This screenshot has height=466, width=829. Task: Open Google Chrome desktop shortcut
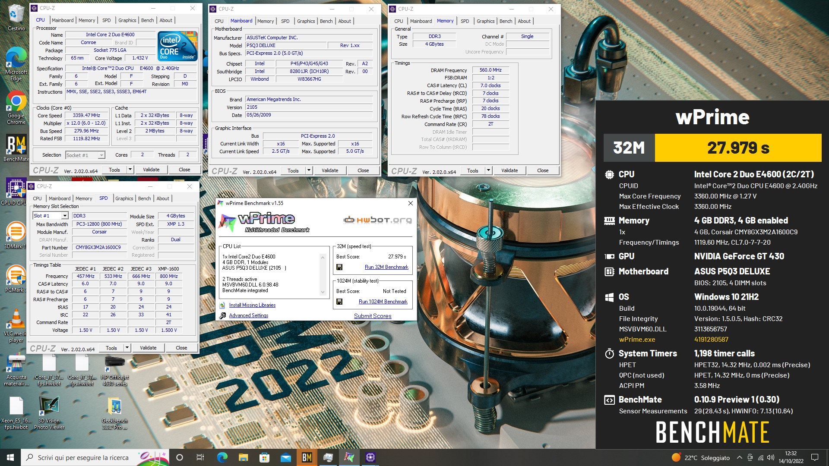pos(16,108)
